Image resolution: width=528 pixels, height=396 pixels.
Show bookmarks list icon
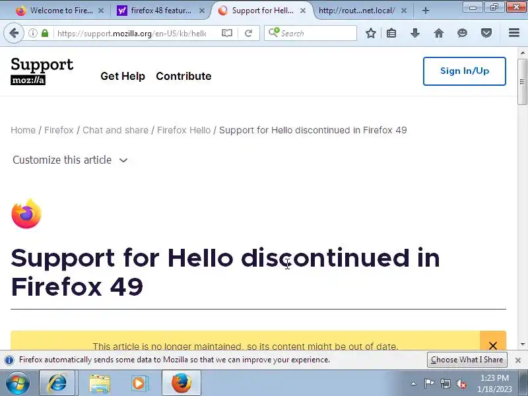[x=391, y=33]
